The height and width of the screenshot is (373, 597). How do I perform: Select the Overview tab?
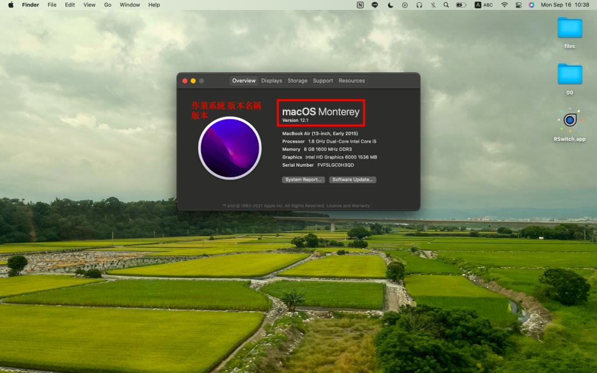point(244,80)
